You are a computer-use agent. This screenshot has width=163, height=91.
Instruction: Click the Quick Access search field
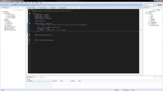pos(148,5)
